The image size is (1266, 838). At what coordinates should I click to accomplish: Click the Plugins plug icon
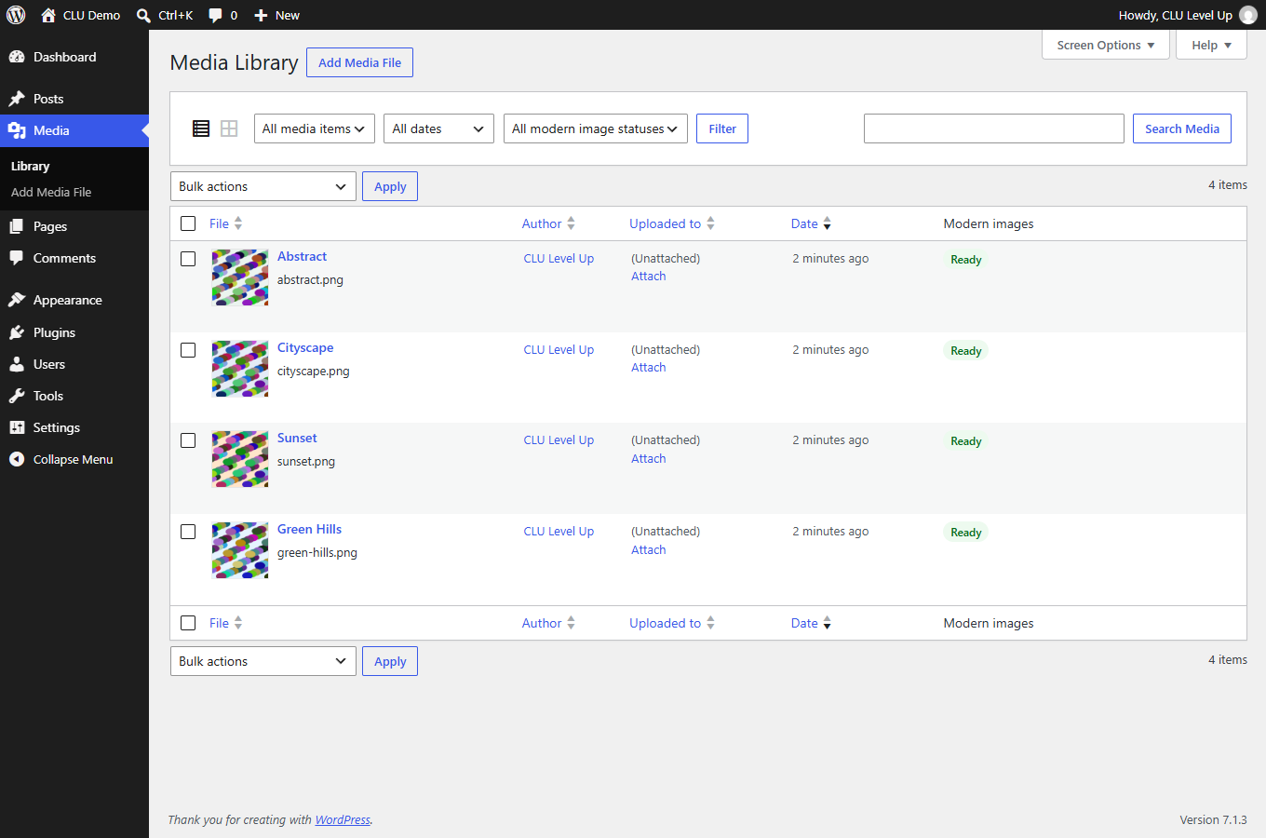[x=17, y=332]
